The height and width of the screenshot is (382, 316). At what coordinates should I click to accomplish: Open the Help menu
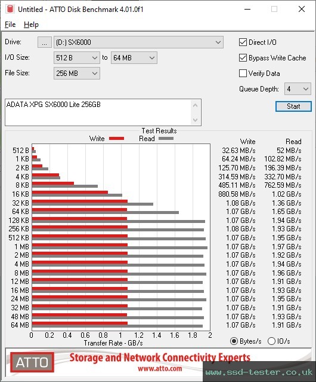point(31,25)
